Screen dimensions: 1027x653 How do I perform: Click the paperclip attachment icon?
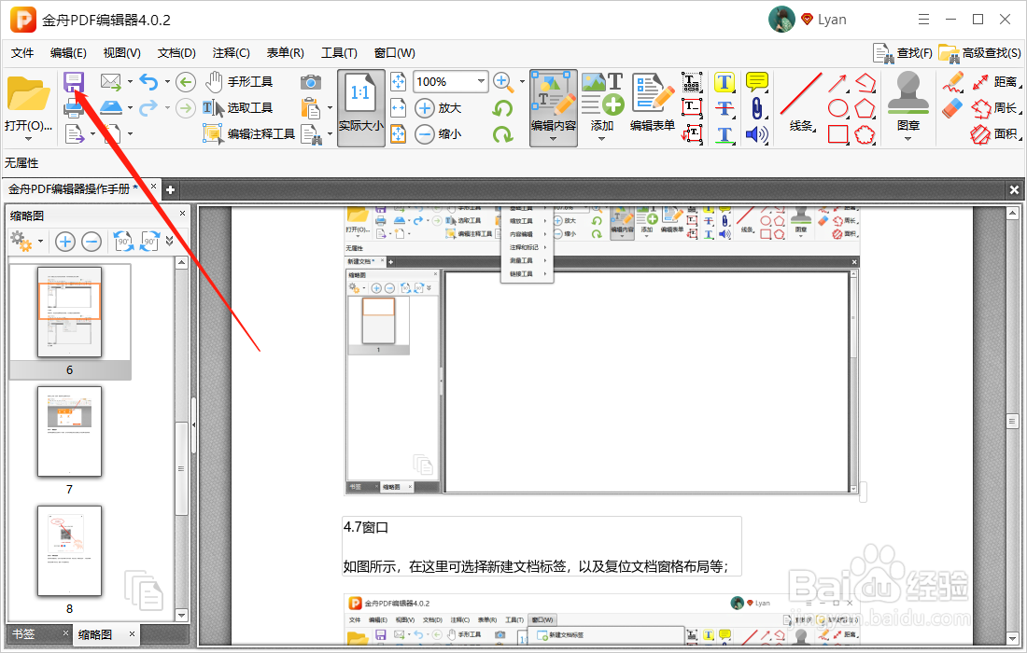756,108
